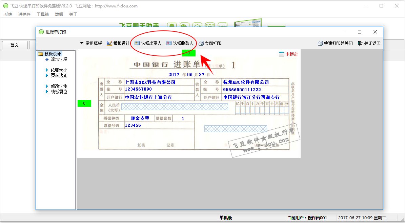The height and width of the screenshot is (223, 405).
Task: Click the 亿 digit box of the amount grid
Action: [x=238, y=110]
